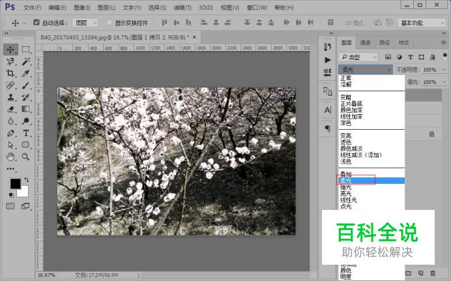Open the 图层 auto-select target dropdown

click(85, 23)
